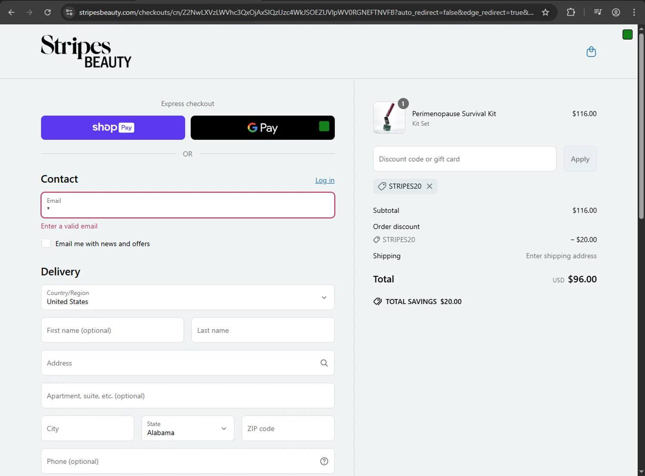Click the Stripes Beauty logo
This screenshot has width=645, height=476.
point(86,51)
